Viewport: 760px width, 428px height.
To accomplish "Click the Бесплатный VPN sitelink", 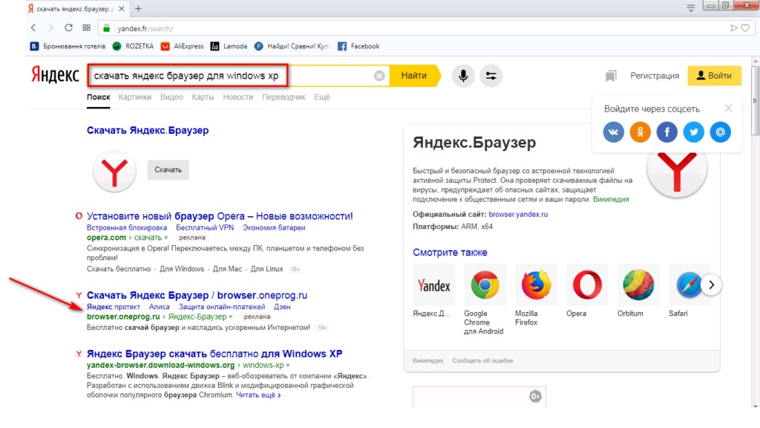I will click(205, 227).
